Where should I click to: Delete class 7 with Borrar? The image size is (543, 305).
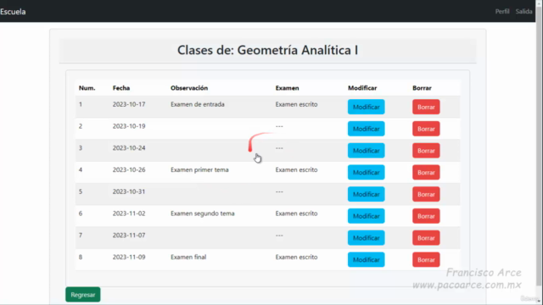click(426, 237)
